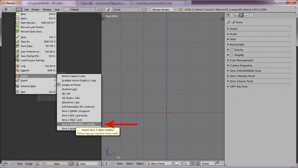Open the Global orientation dropdown
298x168 pixels.
[208, 164]
